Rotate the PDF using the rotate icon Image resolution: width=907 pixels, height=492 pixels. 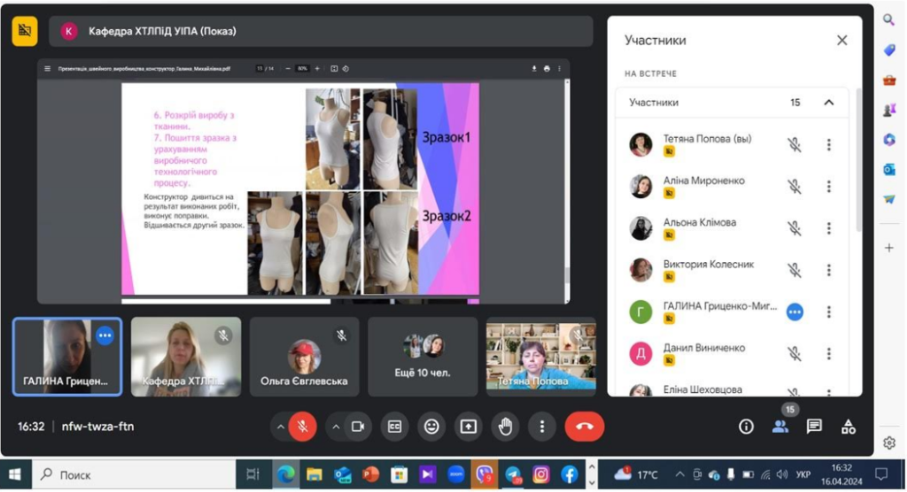click(345, 68)
